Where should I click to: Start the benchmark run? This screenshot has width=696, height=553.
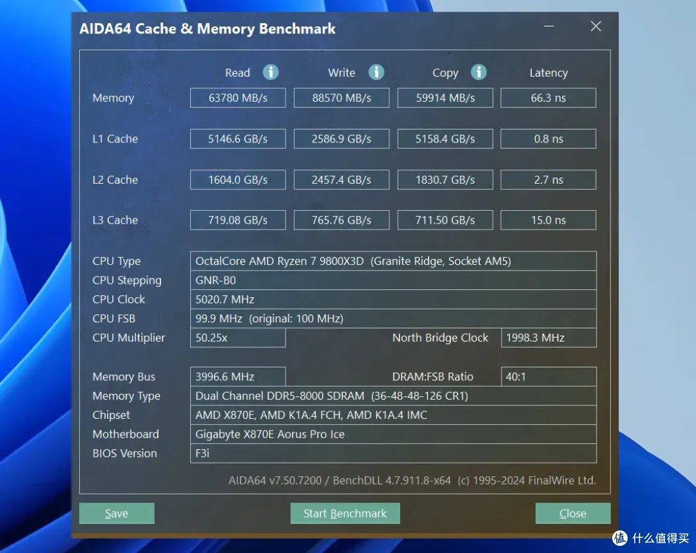(345, 513)
